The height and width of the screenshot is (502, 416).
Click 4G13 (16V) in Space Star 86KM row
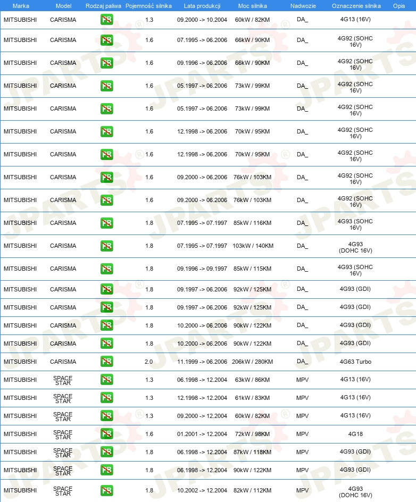pos(355,379)
